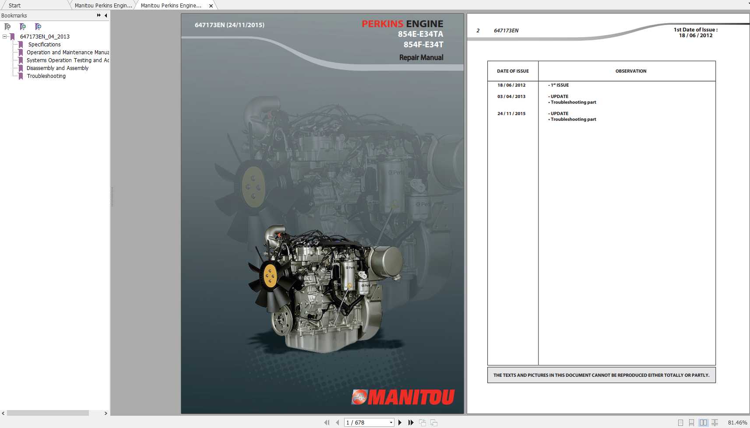Screen dimensions: 750x428
Task: Switch to continuous page layout
Action: (x=691, y=422)
